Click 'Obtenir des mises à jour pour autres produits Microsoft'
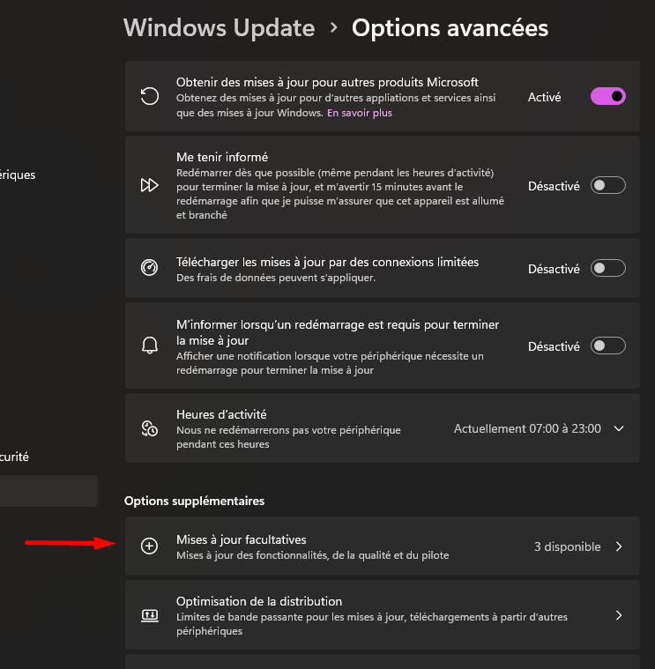Viewport: 655px width, 669px height. click(x=327, y=82)
